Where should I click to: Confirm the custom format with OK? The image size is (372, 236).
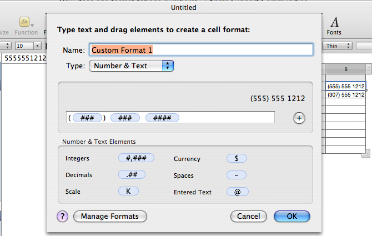(x=291, y=216)
